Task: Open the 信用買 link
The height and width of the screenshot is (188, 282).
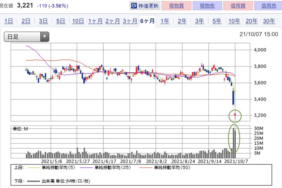Action: click(x=238, y=6)
